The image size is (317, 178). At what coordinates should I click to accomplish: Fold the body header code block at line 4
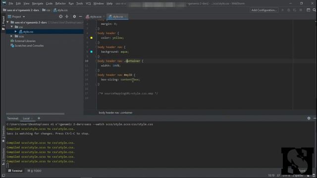coord(97,33)
